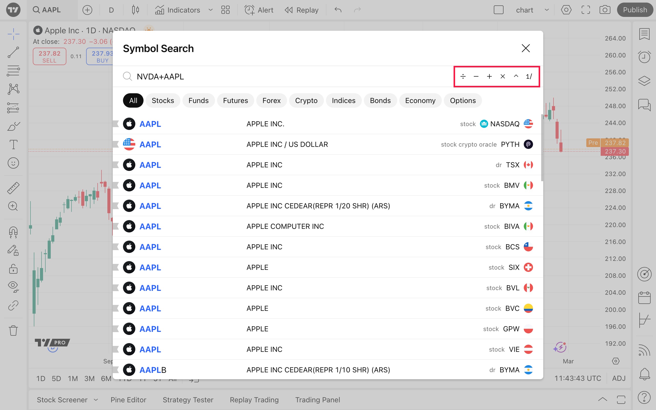Toggle the ADJ price adjustment button
The image size is (656, 410).
pyautogui.click(x=619, y=378)
